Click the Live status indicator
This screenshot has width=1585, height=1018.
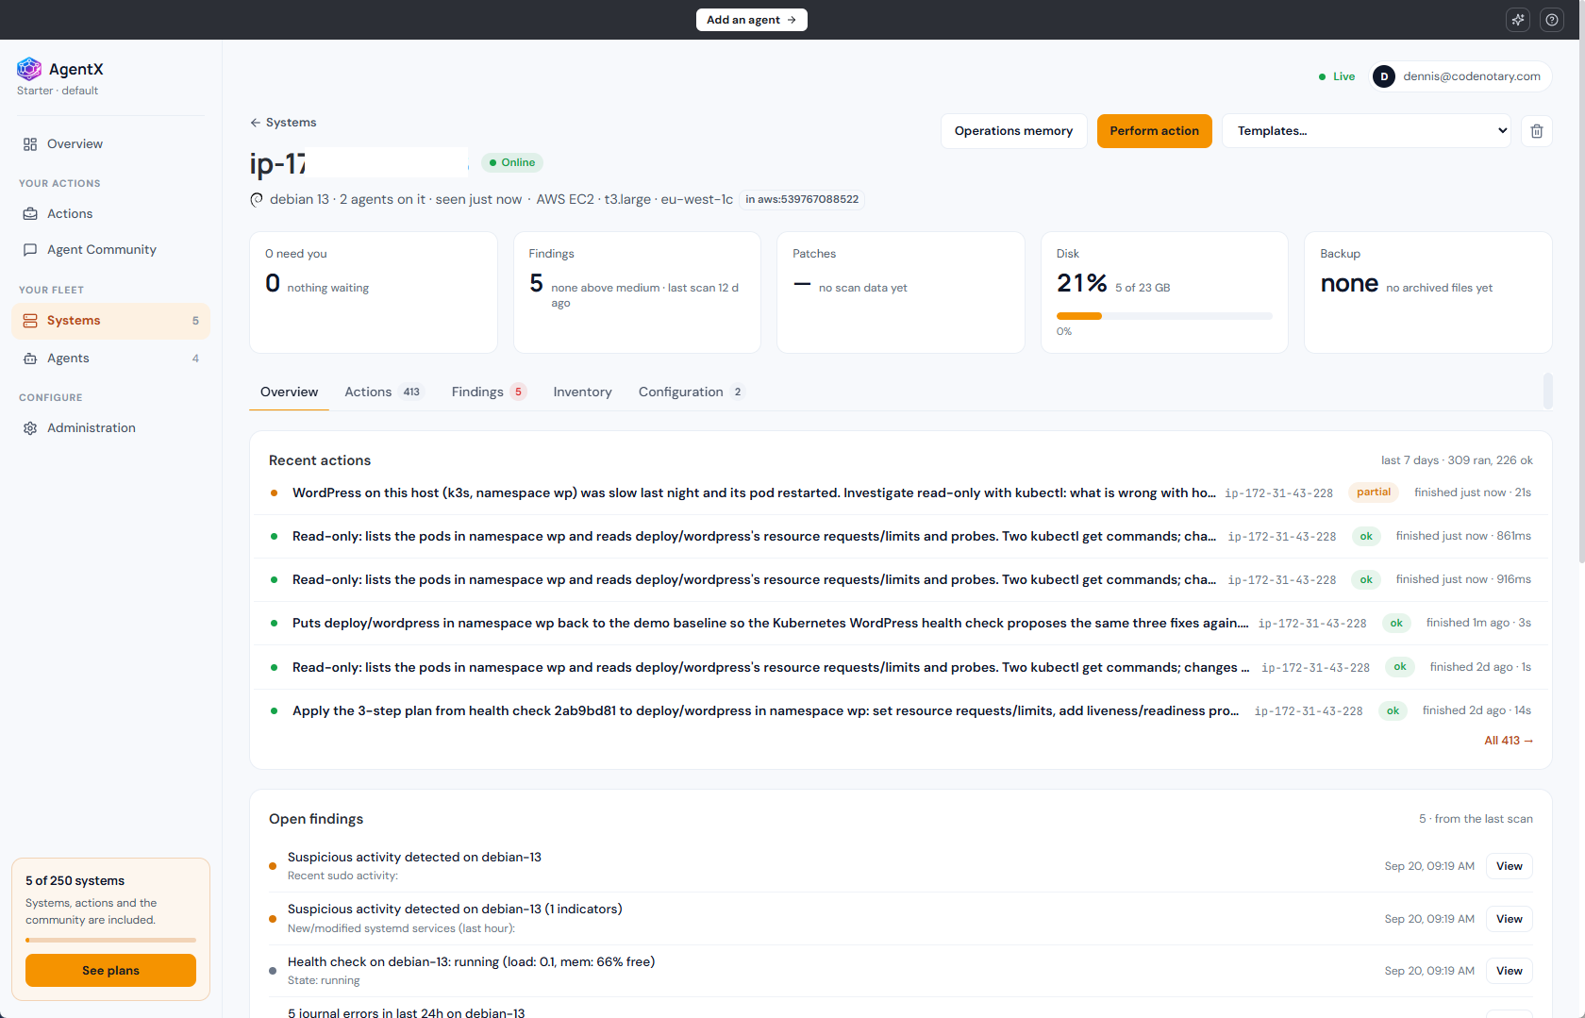click(x=1337, y=76)
